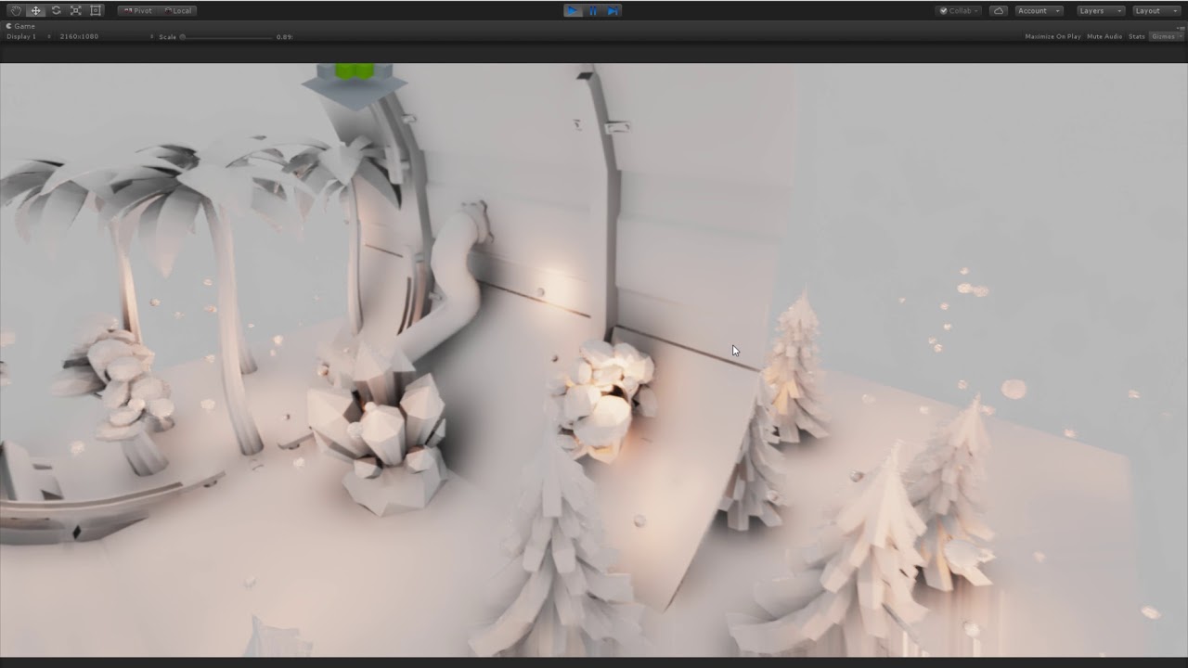The width and height of the screenshot is (1188, 668).
Task: Toggle Maximize On Play
Action: click(1052, 36)
